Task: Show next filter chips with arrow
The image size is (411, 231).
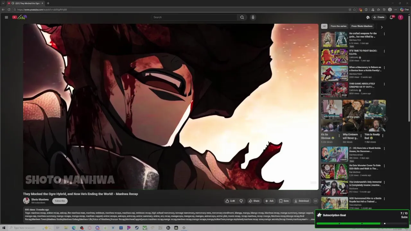Action: pos(382,27)
